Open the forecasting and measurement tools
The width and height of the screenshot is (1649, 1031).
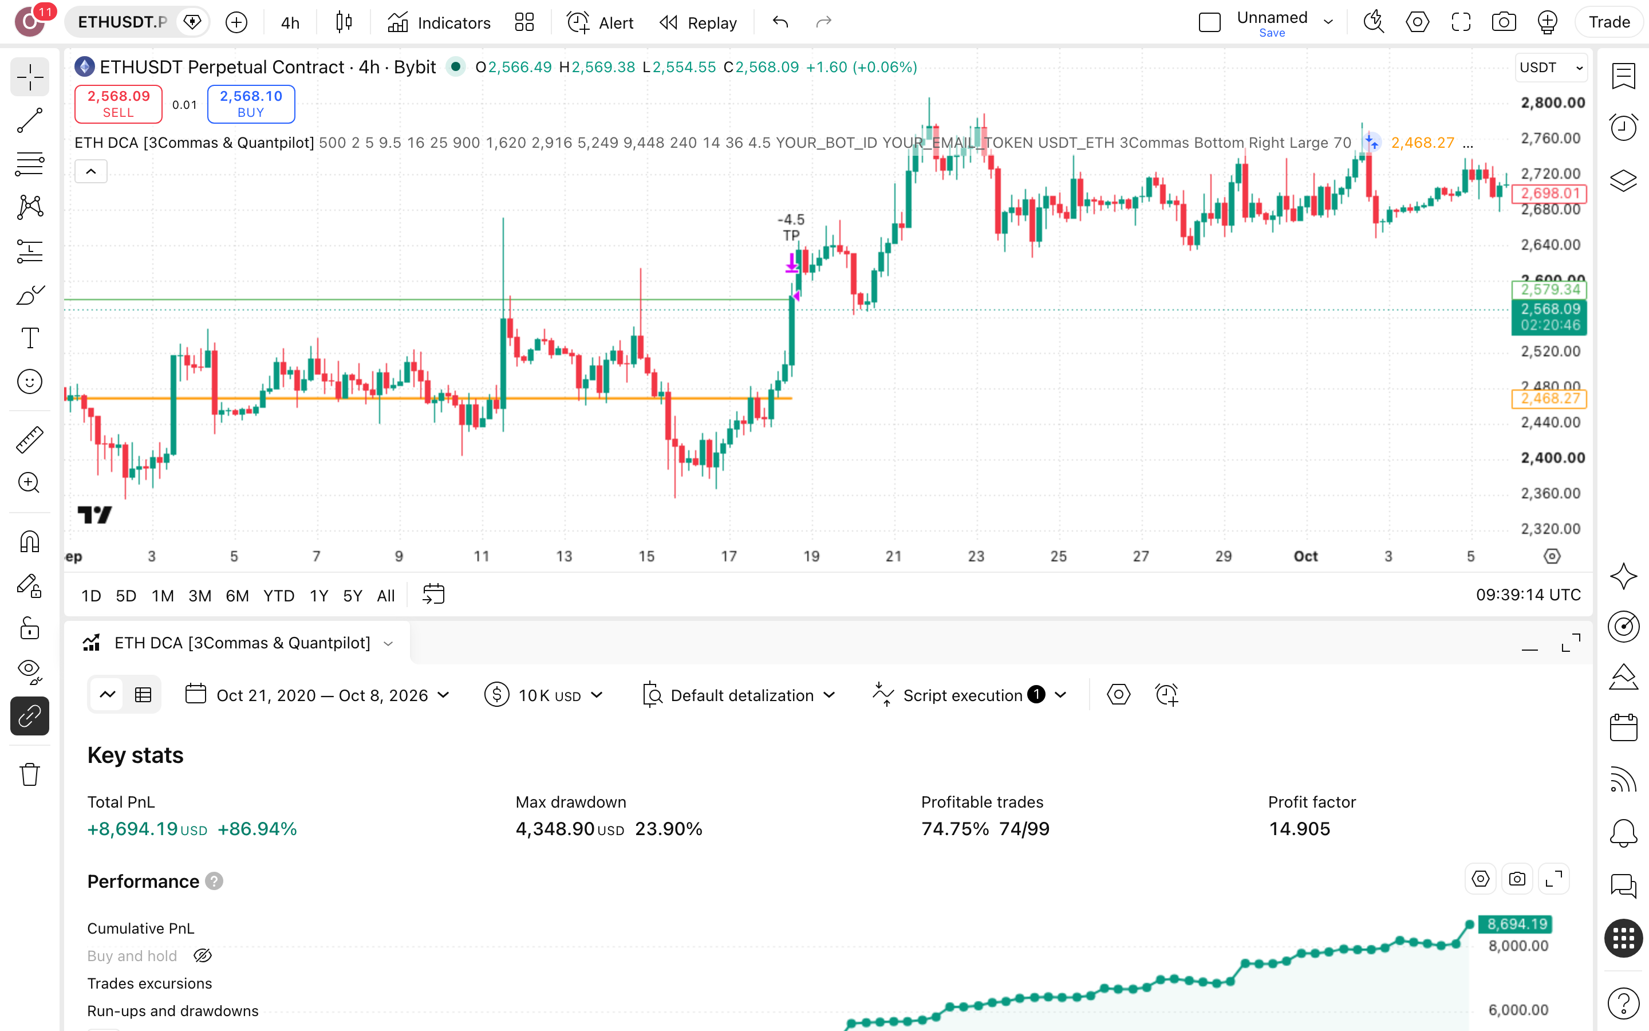click(30, 251)
